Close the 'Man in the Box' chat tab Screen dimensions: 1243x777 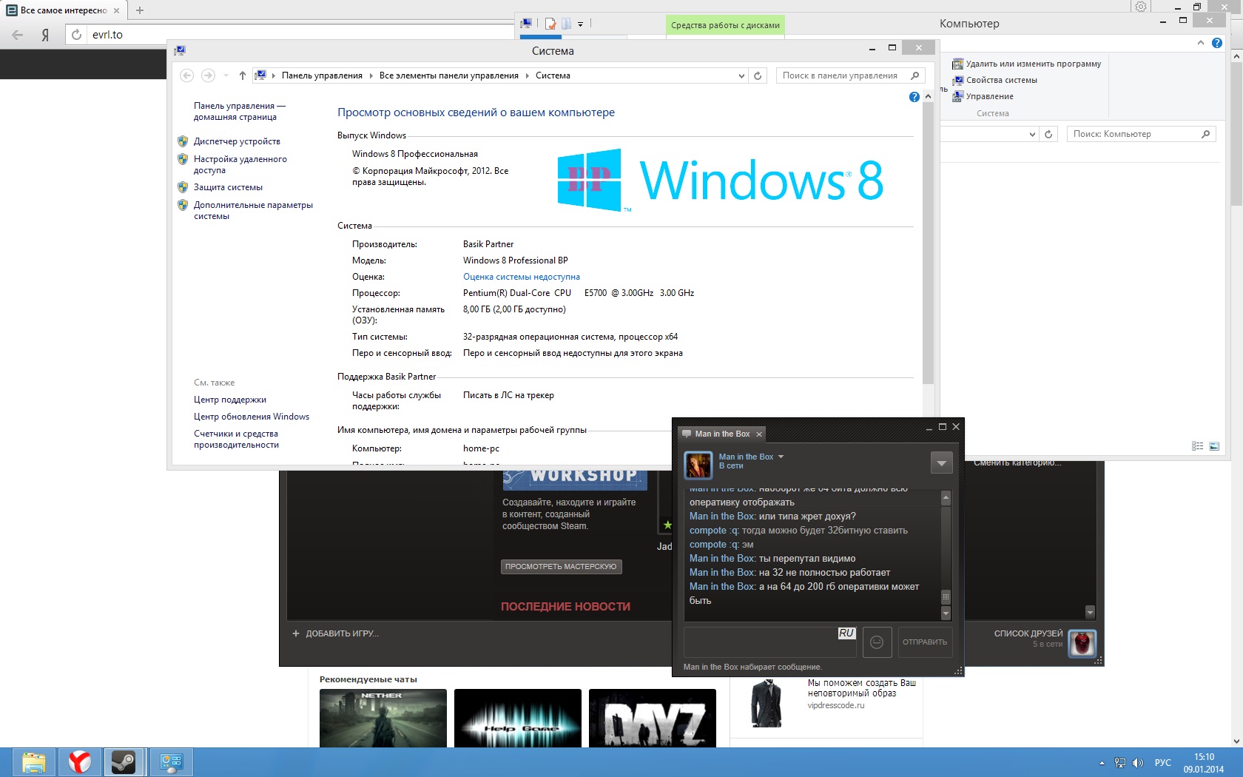tap(758, 434)
